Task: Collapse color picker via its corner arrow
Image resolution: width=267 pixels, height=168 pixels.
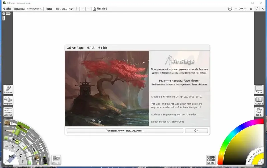Action: click(x=261, y=162)
